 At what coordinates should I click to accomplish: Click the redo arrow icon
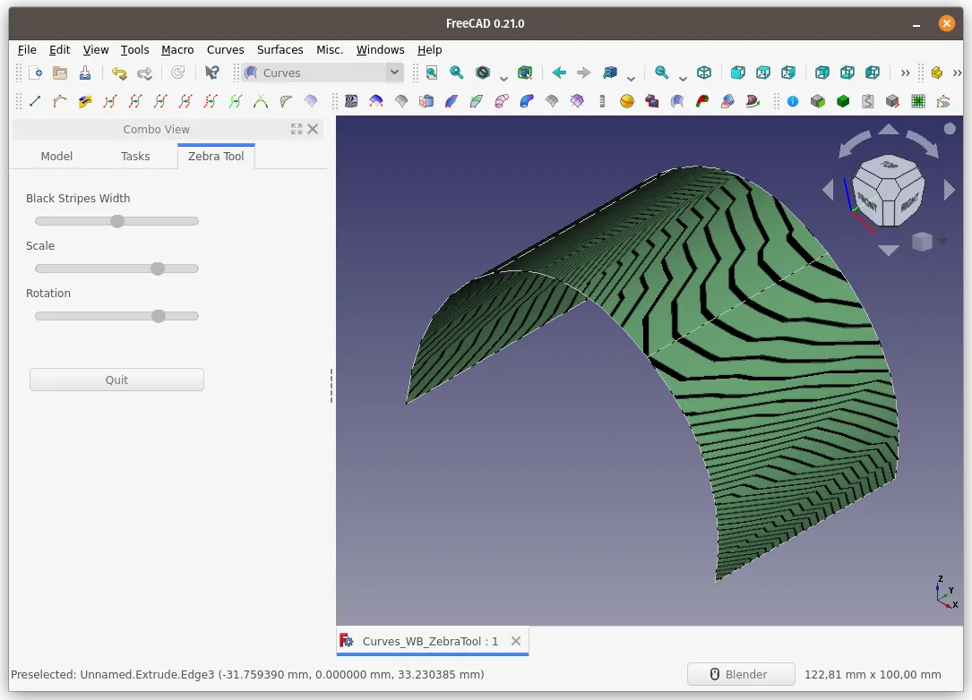[x=144, y=73]
